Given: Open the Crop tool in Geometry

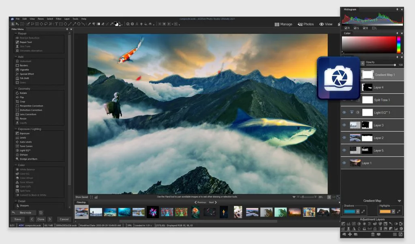Looking at the screenshot, I should click(x=22, y=101).
